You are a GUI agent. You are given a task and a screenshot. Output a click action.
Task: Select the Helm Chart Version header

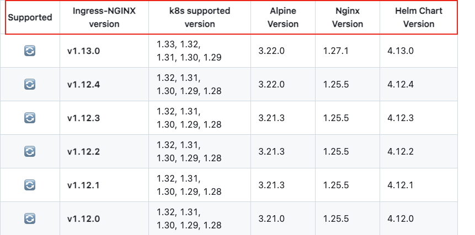(x=419, y=17)
